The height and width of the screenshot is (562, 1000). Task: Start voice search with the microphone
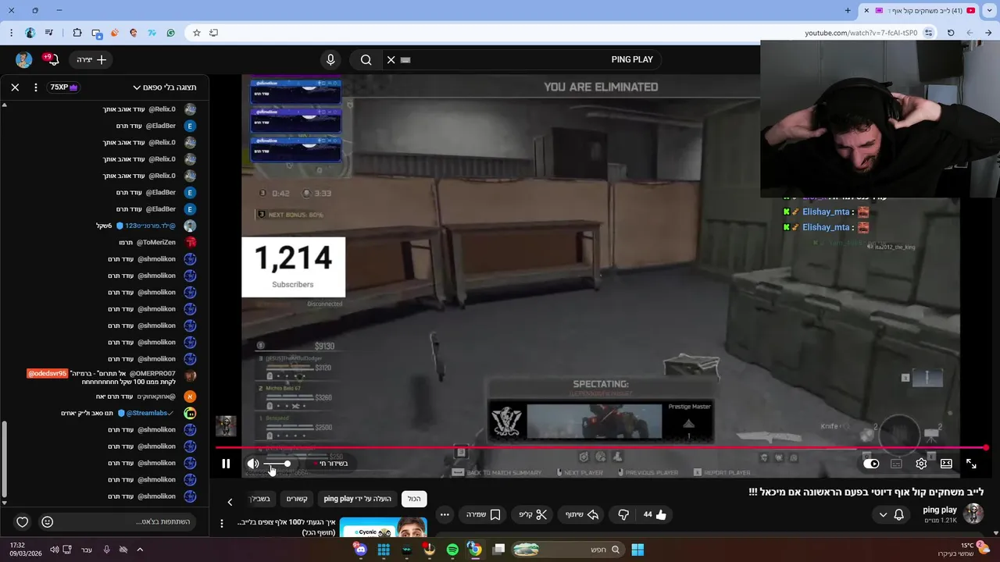coord(330,59)
